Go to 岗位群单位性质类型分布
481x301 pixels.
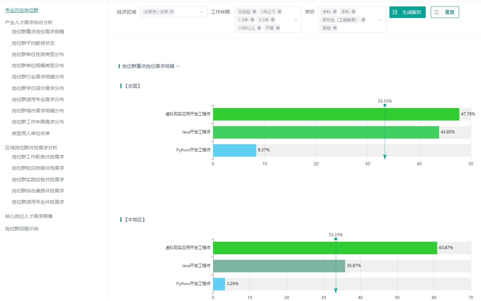click(38, 54)
